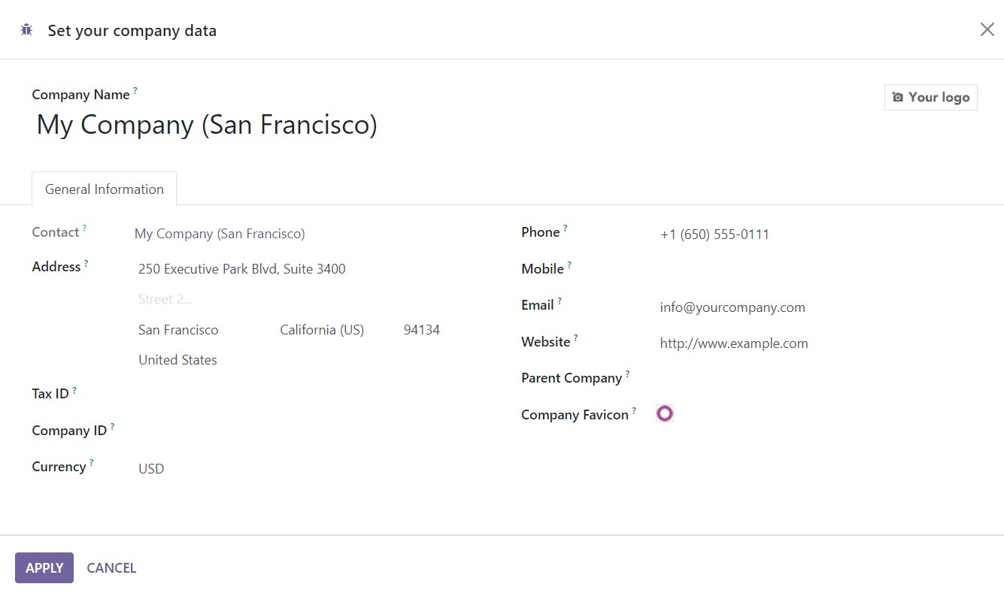The height and width of the screenshot is (596, 1004).
Task: Click the 'Phone' label
Action: click(540, 232)
